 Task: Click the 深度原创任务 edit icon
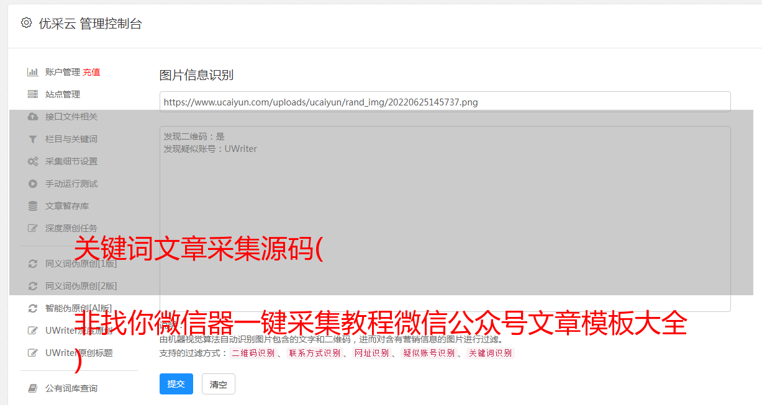click(x=33, y=228)
